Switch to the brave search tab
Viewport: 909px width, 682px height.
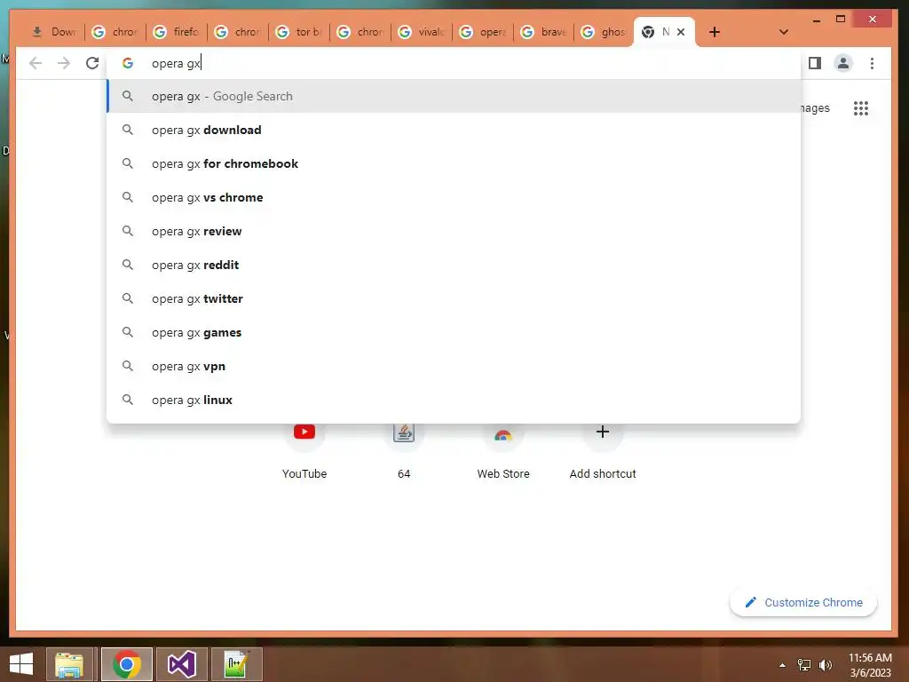coord(544,32)
